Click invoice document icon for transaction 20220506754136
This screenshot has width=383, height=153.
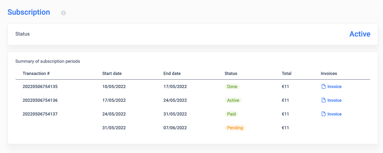coord(324,100)
